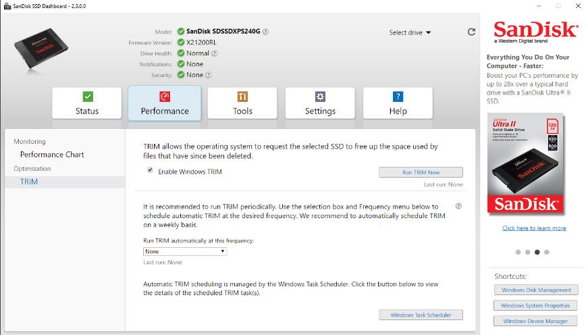Click the Run TRIM Now button
This screenshot has width=588, height=335.
click(421, 172)
